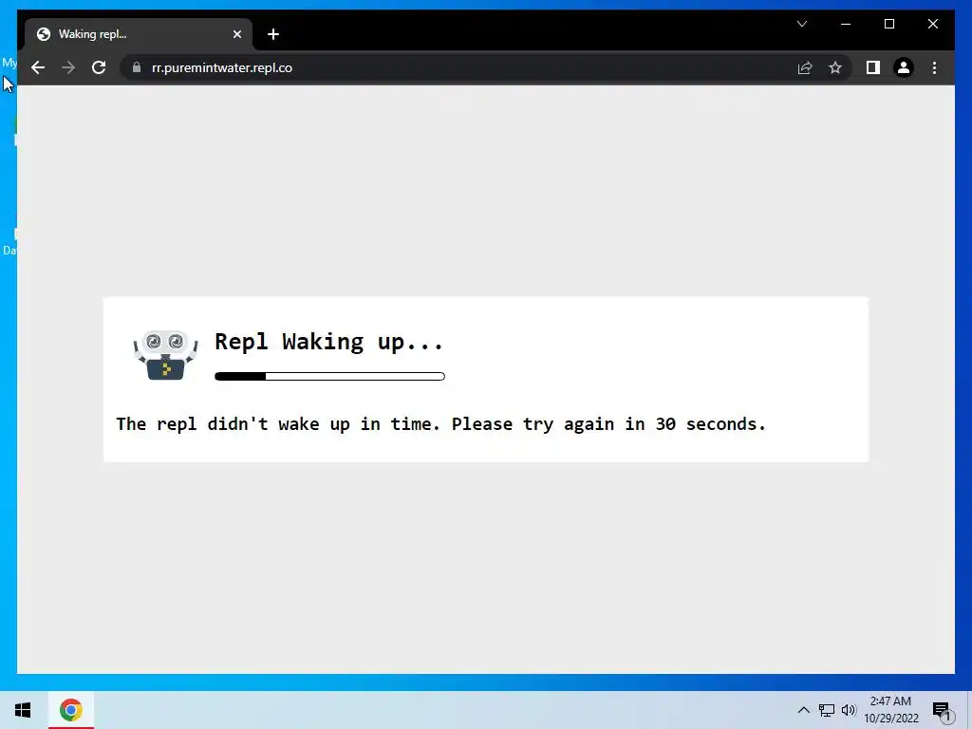Image resolution: width=972 pixels, height=729 pixels.
Task: Open the Windows Start menu
Action: 23,710
